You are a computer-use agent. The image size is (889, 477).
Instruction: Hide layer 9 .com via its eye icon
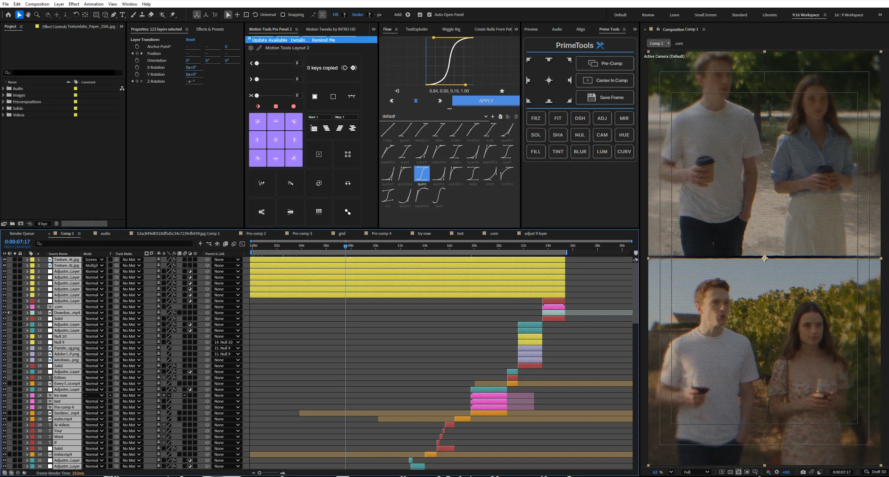[x=5, y=307]
